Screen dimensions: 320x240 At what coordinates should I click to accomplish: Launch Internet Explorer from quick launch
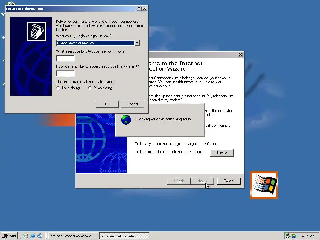point(32,236)
